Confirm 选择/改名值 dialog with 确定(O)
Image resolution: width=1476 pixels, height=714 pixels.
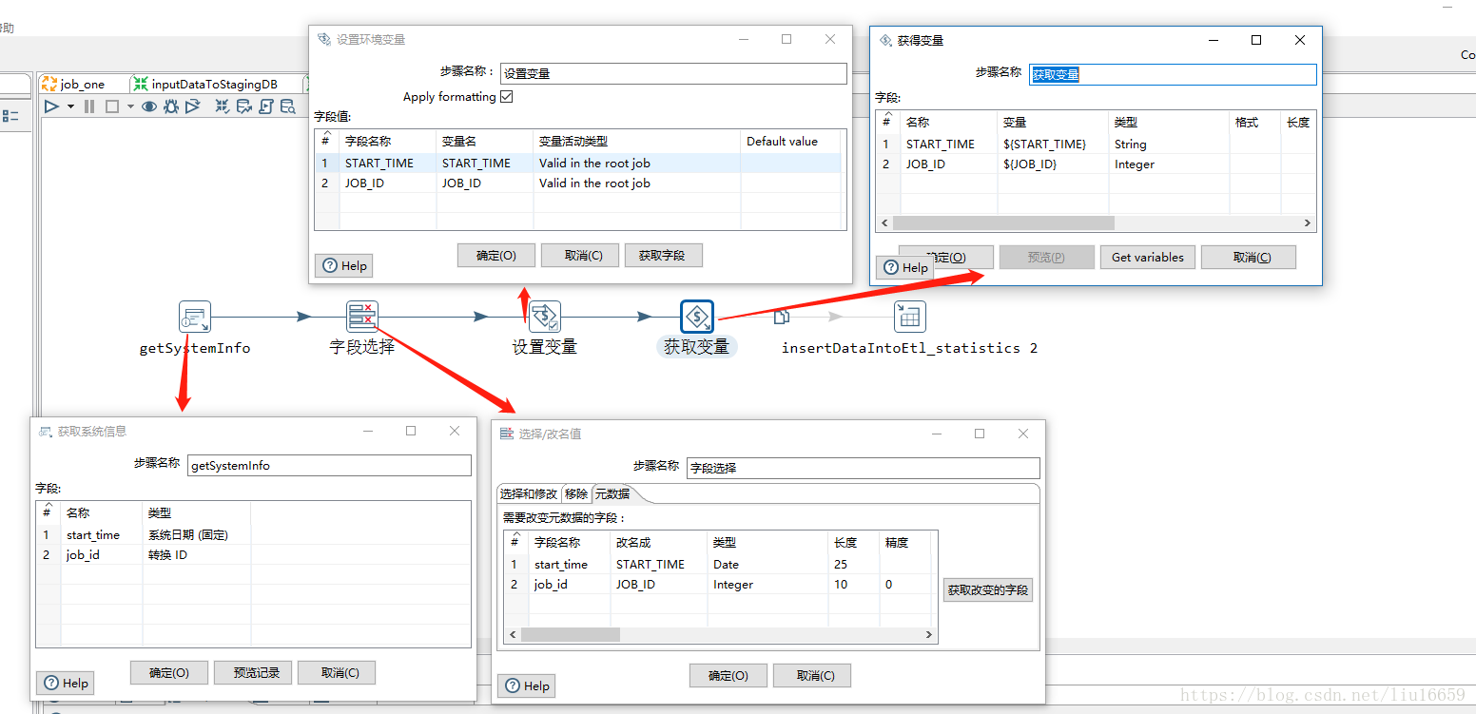tap(728, 675)
